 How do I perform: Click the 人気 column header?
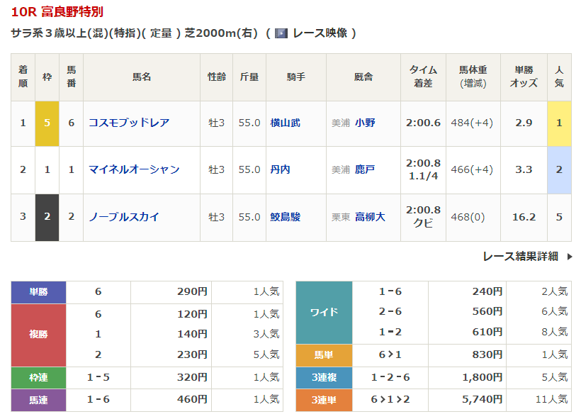point(559,77)
